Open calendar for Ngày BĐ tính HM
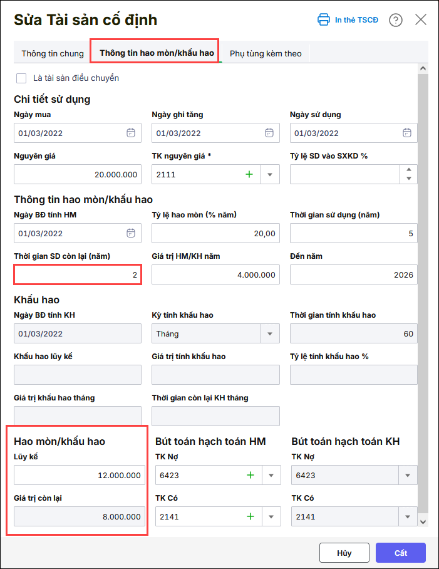439x569 pixels. tap(131, 233)
